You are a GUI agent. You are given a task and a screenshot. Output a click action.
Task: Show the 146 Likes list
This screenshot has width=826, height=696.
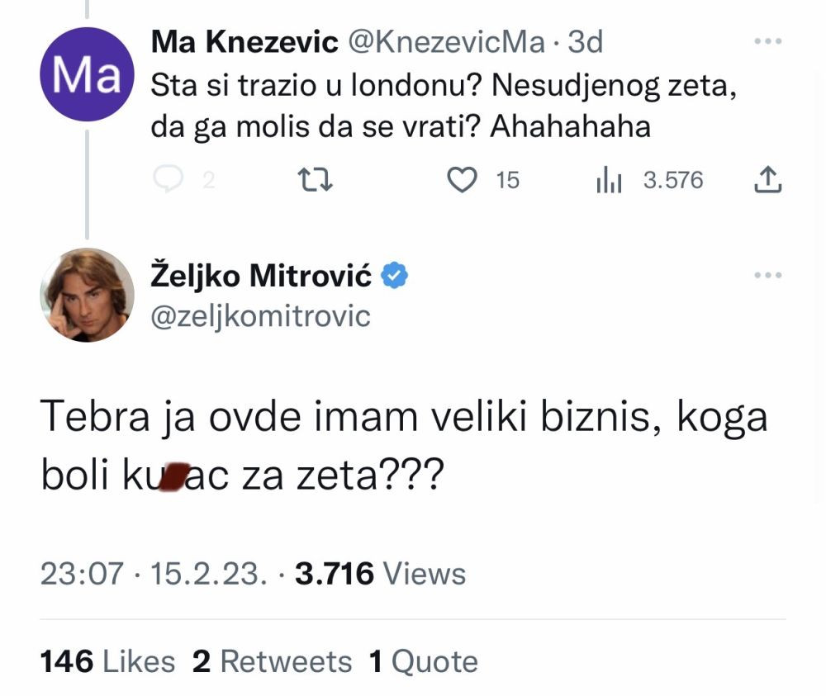tap(107, 661)
